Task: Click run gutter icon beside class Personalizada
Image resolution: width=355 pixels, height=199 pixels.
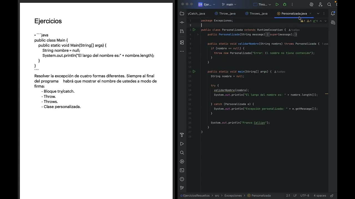Action: tap(194, 30)
